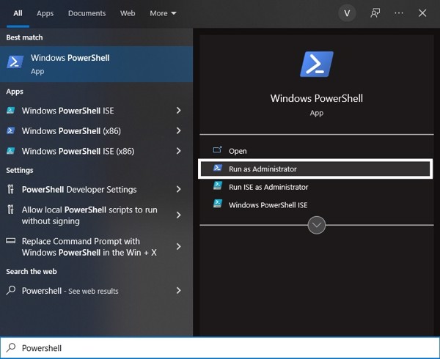440x359 pixels.
Task: Open the three-dot options menu
Action: coord(399,13)
